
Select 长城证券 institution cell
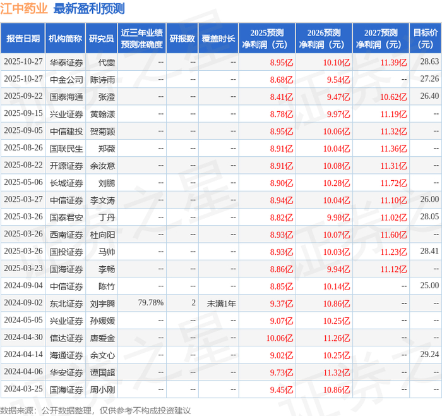(66, 183)
